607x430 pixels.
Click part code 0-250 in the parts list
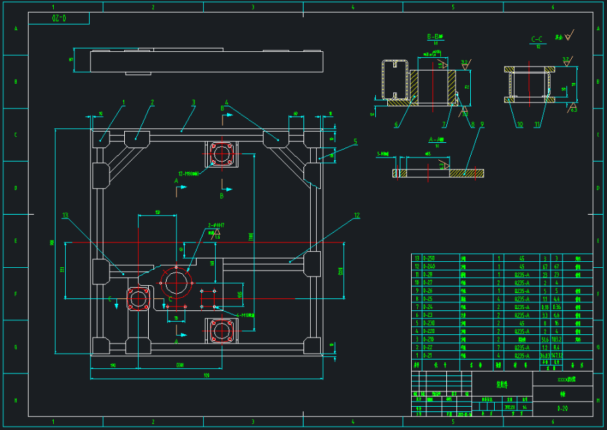[x=429, y=259]
